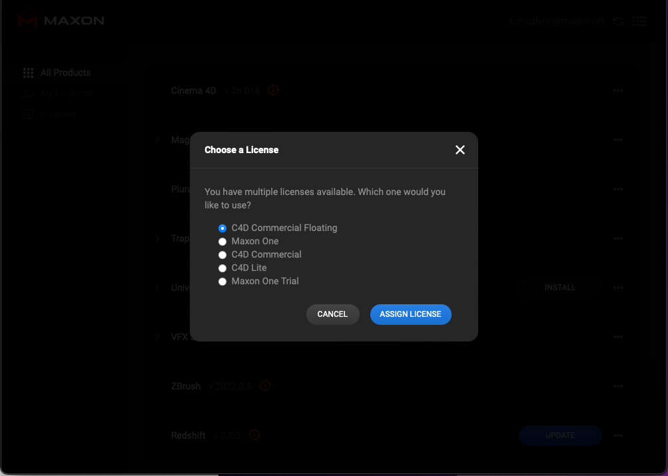Choose the Maxon One license option
Screen dimensions: 668x476
pos(222,241)
